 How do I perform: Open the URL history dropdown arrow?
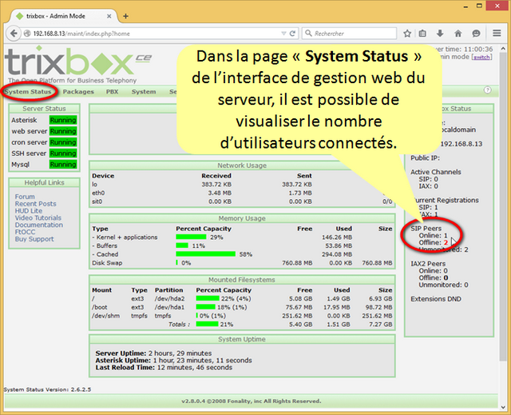pyautogui.click(x=283, y=34)
